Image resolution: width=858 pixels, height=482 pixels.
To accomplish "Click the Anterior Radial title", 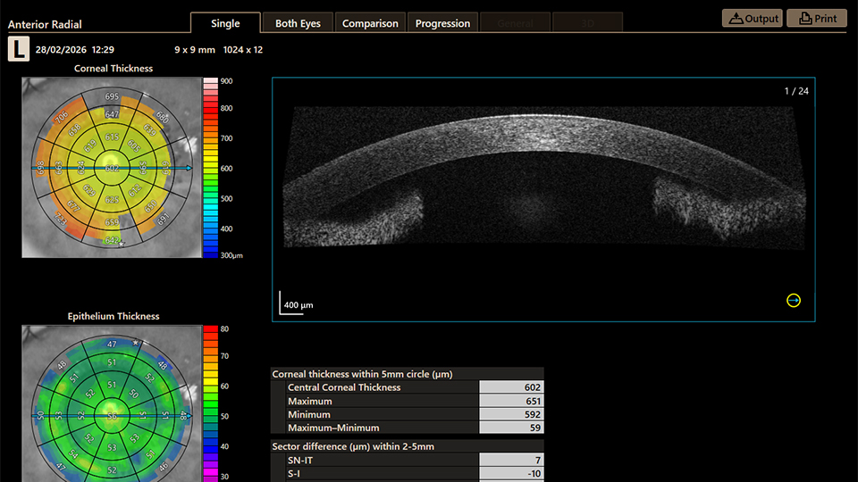I will 45,24.
